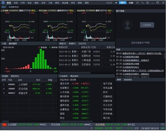Select the 推荐 tab in the news panel
This screenshot has width=166, height=131.
pyautogui.click(x=119, y=80)
